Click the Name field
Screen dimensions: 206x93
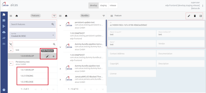132,44
